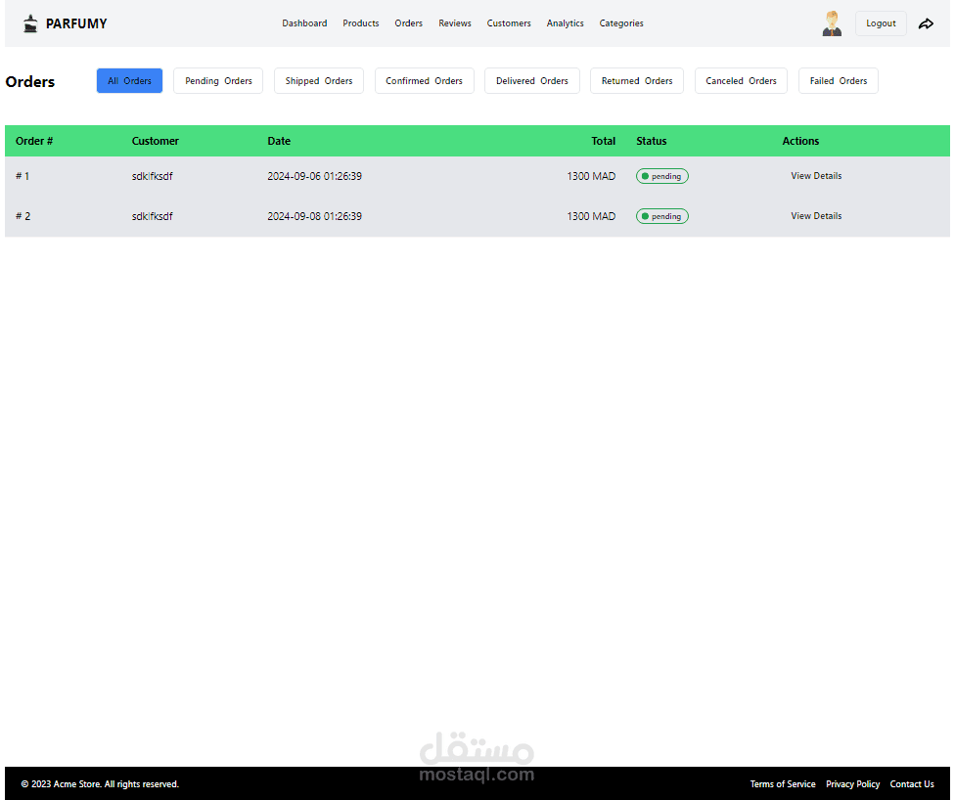Click the Status column header
The height and width of the screenshot is (800, 955).
[x=651, y=141]
